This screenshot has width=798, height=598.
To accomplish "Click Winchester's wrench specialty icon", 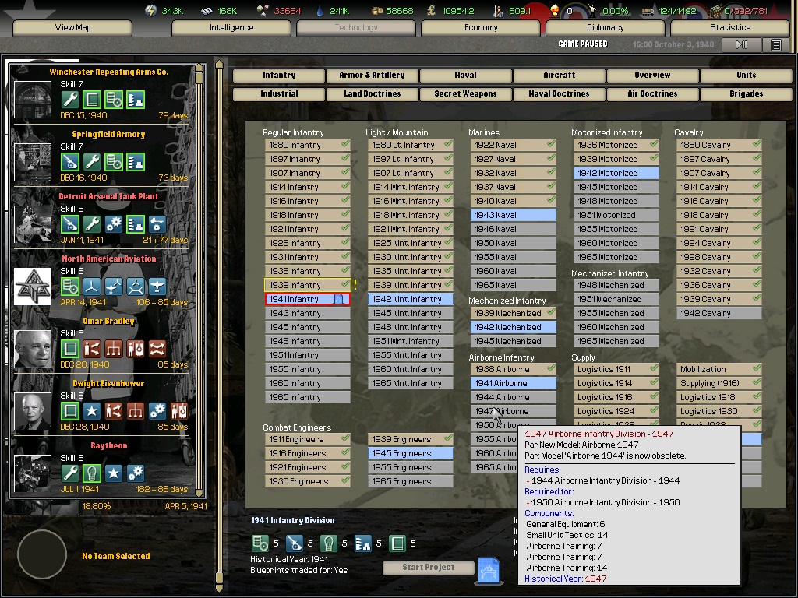I will (x=70, y=100).
